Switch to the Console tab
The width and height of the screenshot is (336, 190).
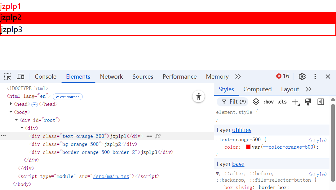46,76
